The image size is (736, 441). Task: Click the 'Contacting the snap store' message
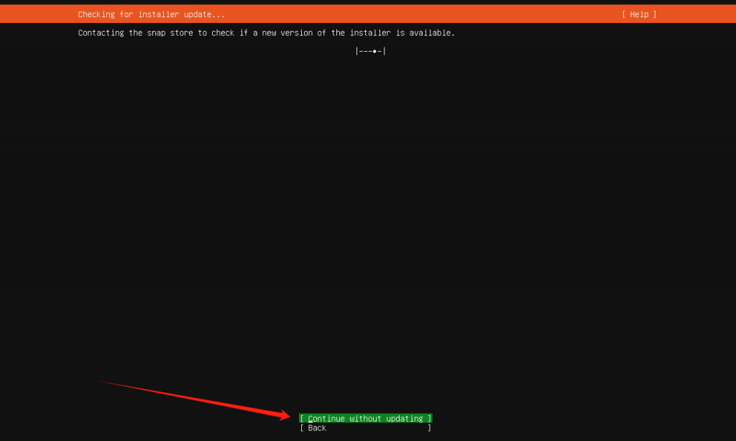click(266, 33)
